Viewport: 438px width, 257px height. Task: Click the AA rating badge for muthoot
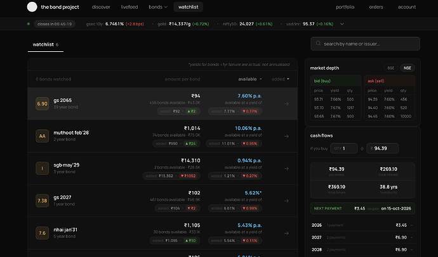click(x=42, y=136)
